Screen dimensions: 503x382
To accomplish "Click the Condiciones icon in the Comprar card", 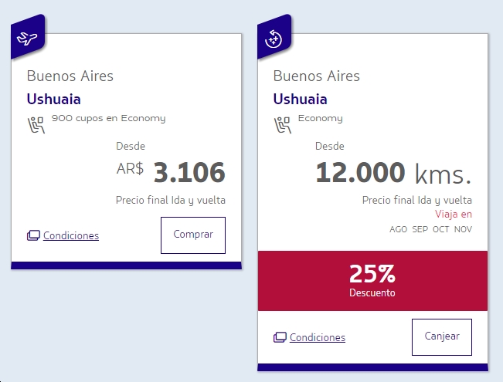I will [x=33, y=235].
